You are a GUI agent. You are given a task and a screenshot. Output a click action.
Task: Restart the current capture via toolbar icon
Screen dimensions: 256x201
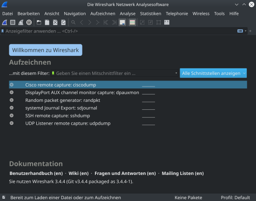(x=21, y=22)
